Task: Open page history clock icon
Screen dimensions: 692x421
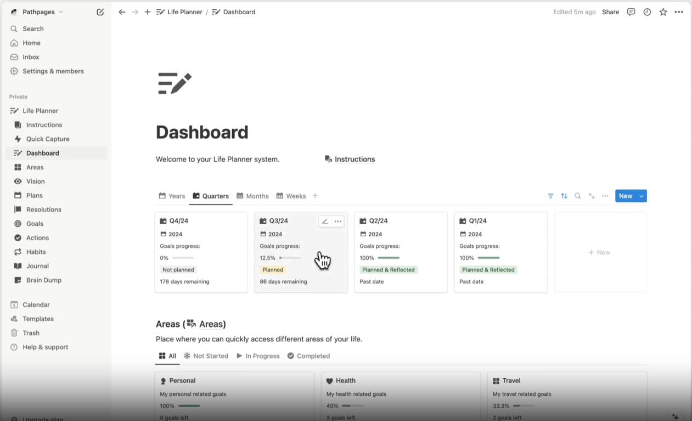Action: (647, 12)
